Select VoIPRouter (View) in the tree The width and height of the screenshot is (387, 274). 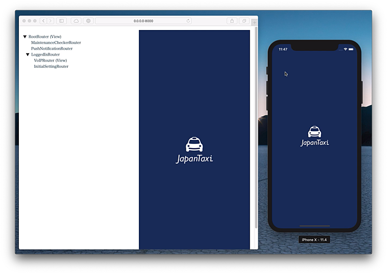pos(50,61)
